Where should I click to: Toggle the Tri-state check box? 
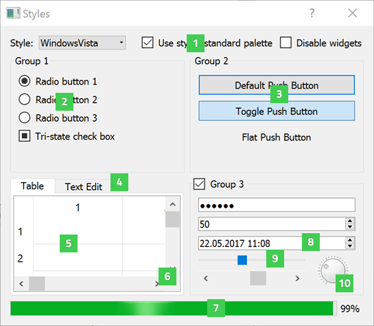click(24, 136)
